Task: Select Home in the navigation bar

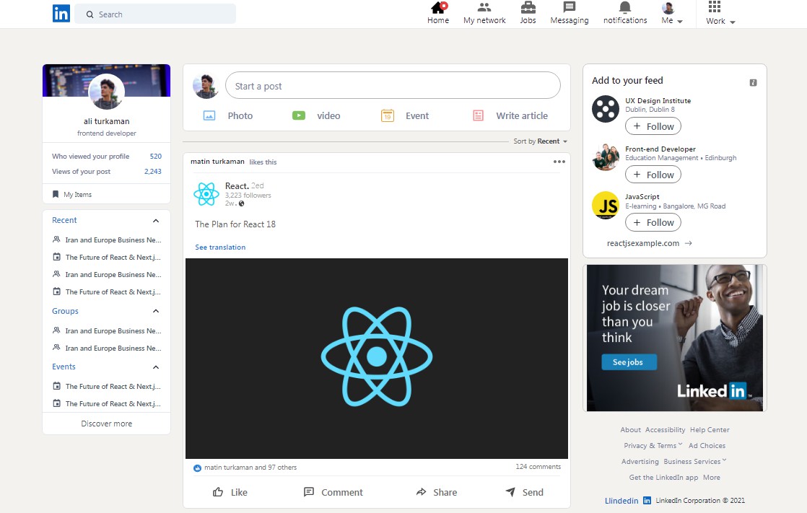Action: click(x=438, y=9)
